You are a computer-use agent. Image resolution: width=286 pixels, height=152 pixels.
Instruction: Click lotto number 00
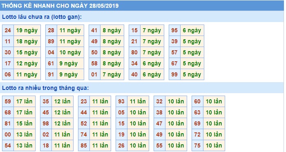coord(8,134)
